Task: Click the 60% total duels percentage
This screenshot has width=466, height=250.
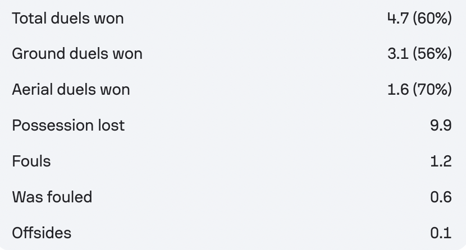Action: click(x=432, y=18)
